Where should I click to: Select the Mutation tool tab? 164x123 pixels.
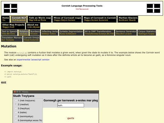[24, 32]
